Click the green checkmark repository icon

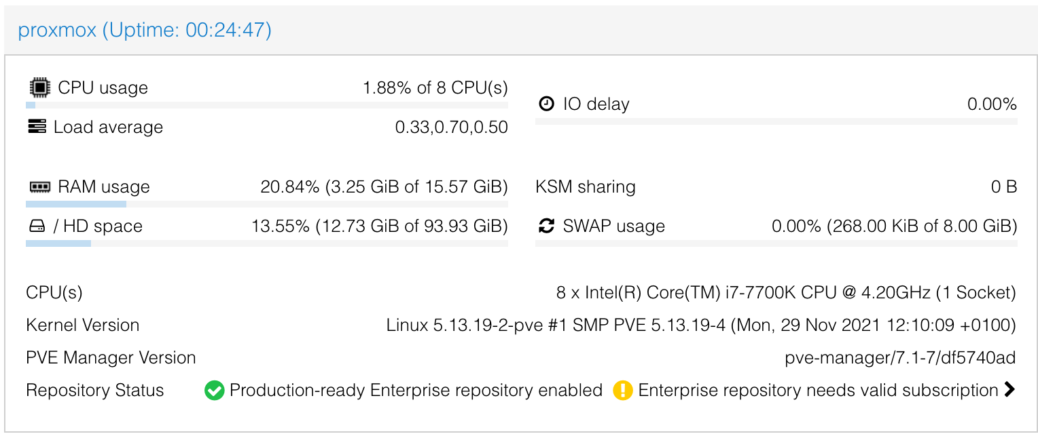tap(215, 391)
